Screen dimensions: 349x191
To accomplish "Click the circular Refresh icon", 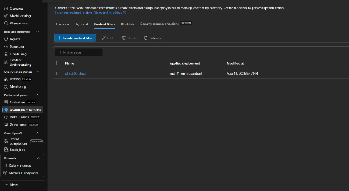I will click(146, 38).
